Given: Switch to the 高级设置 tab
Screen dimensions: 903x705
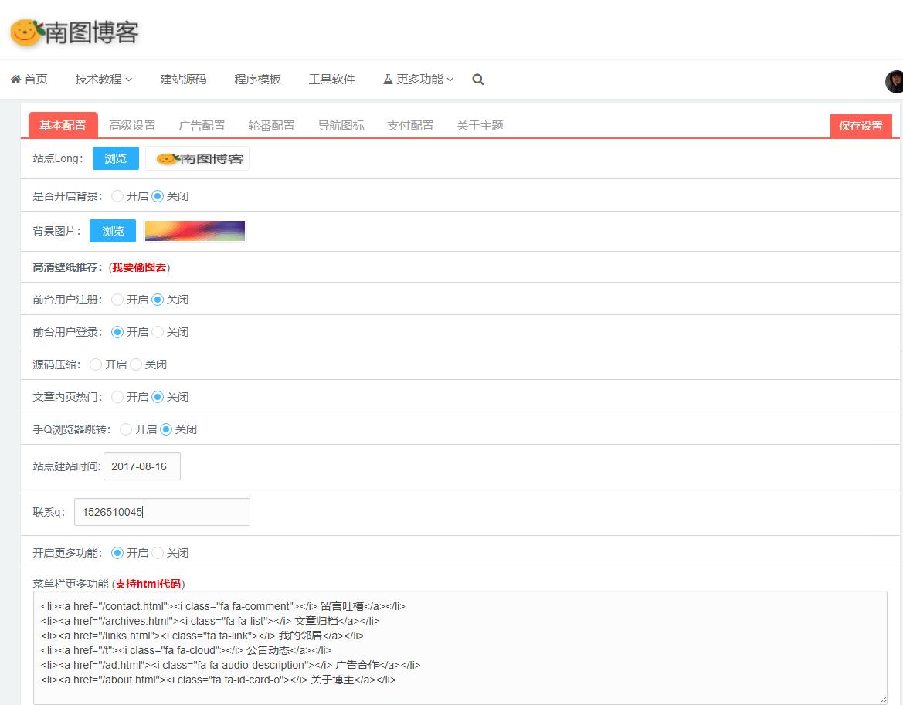Looking at the screenshot, I should coord(132,126).
